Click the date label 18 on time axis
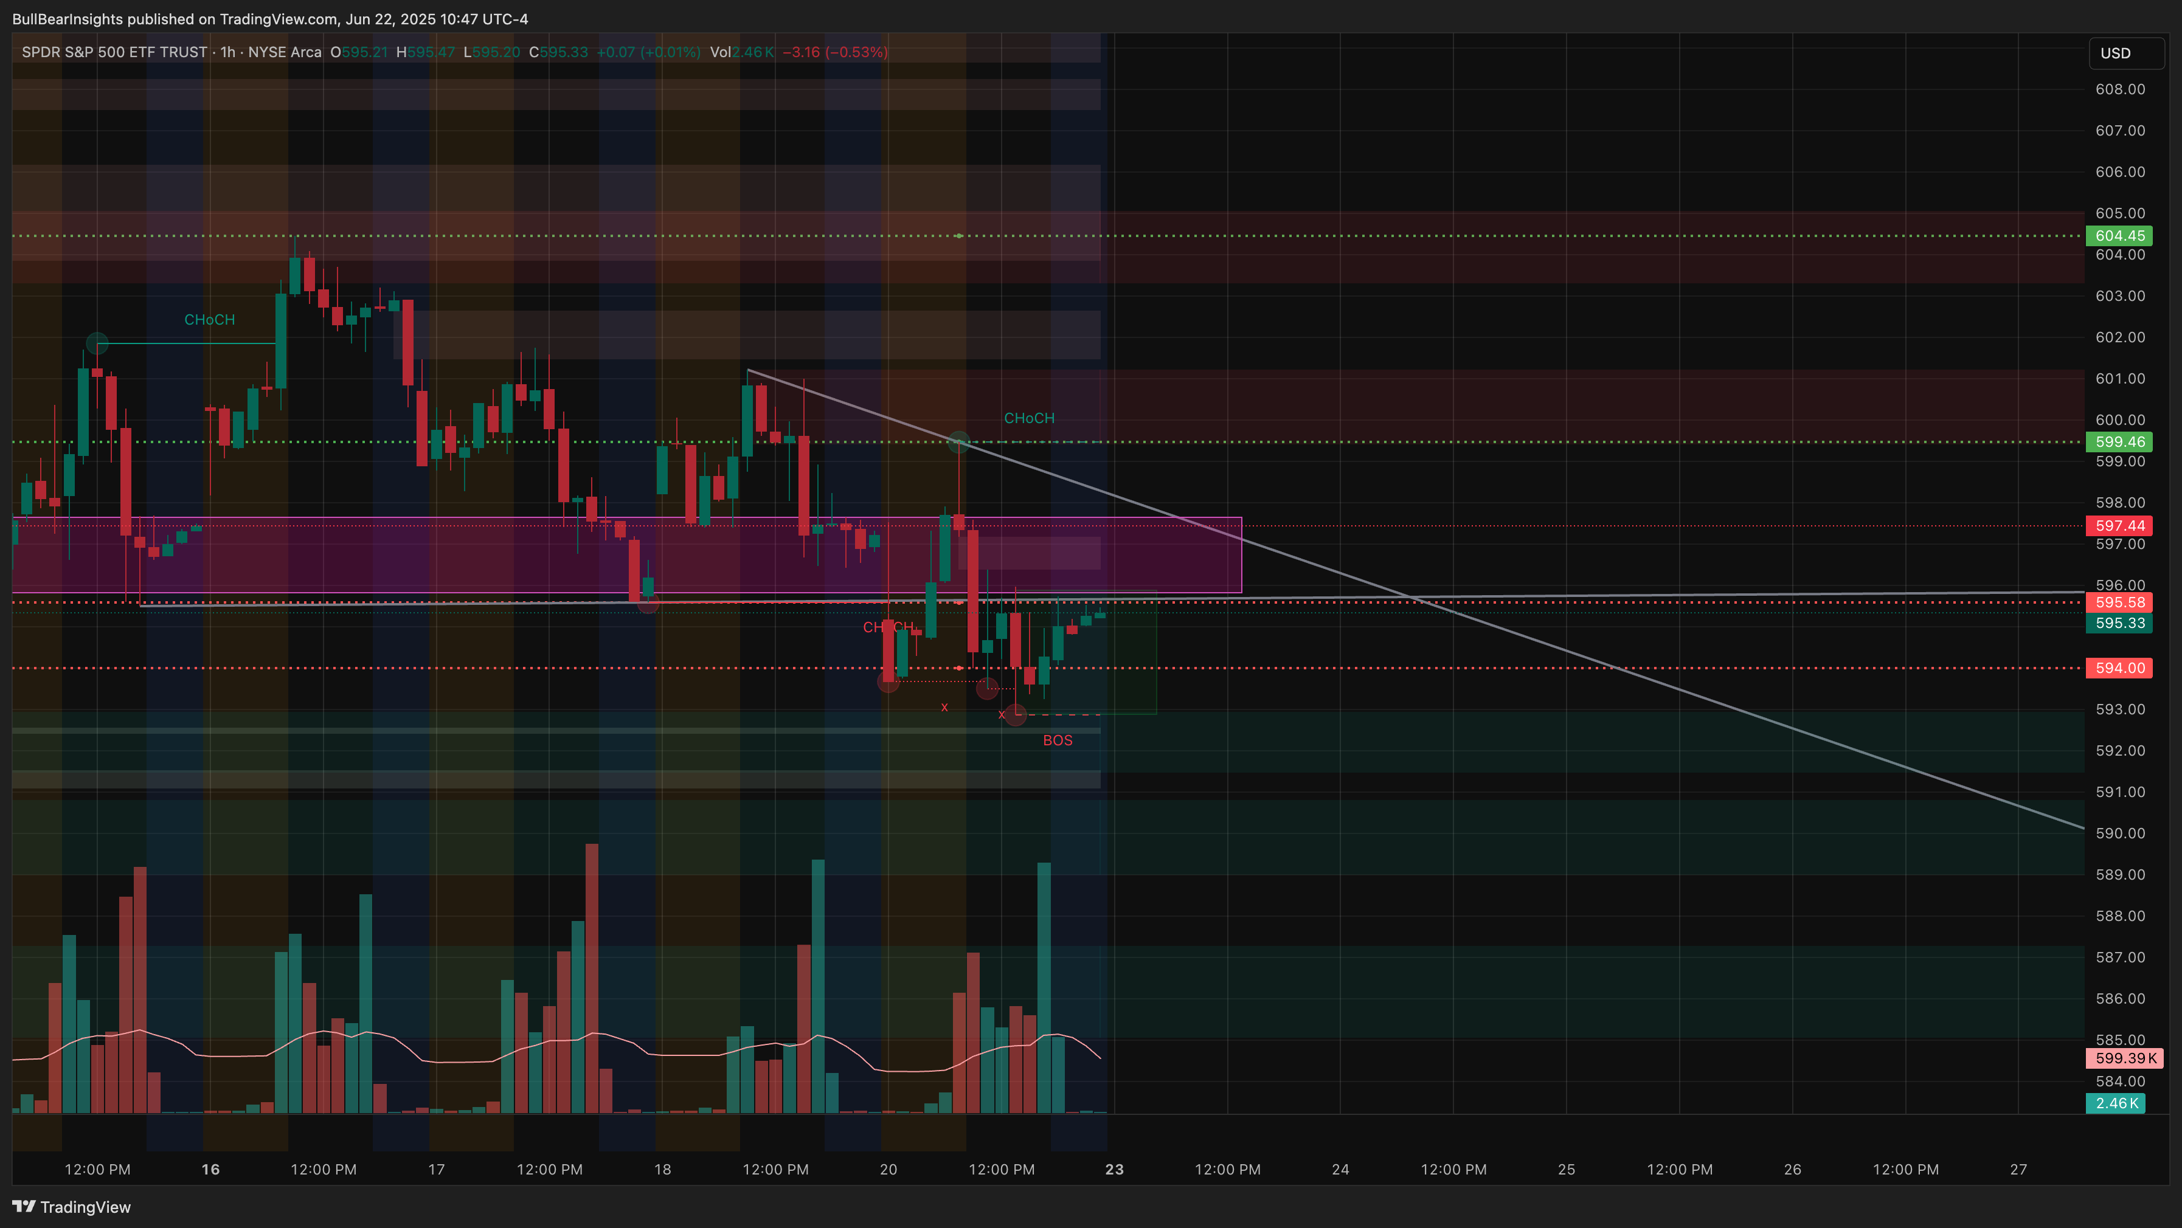This screenshot has height=1228, width=2182. [x=662, y=1170]
